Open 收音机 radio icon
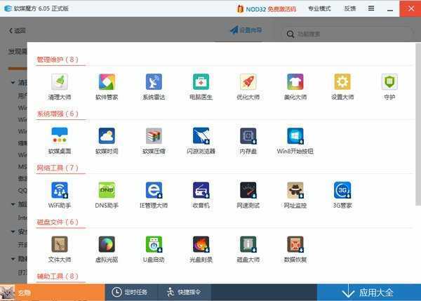421x301 pixels. [x=201, y=190]
